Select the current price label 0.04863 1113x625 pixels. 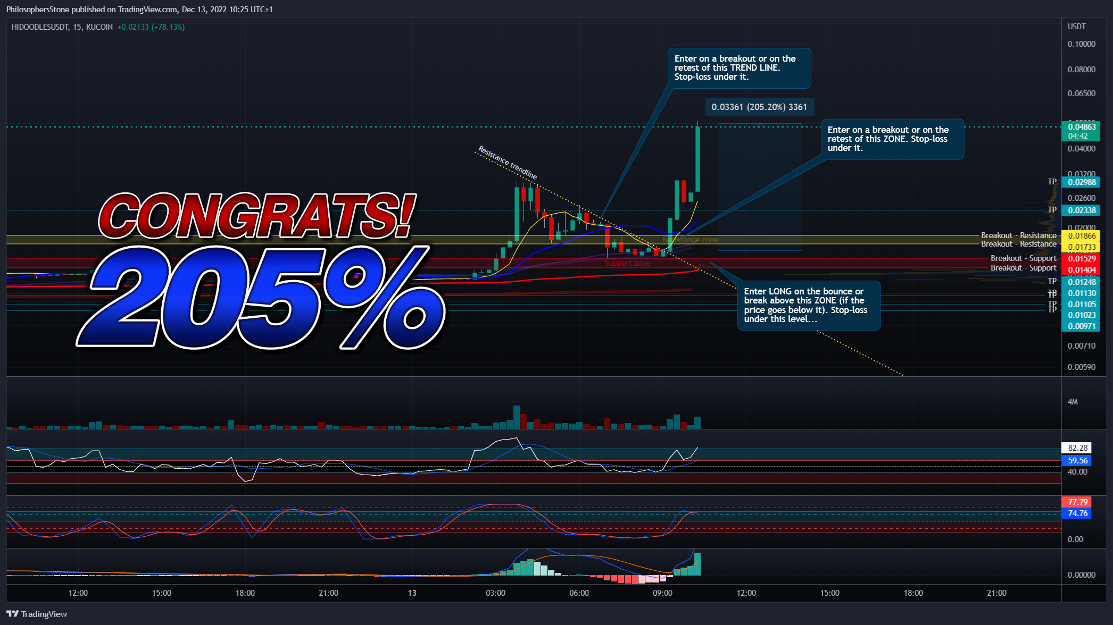1082,127
